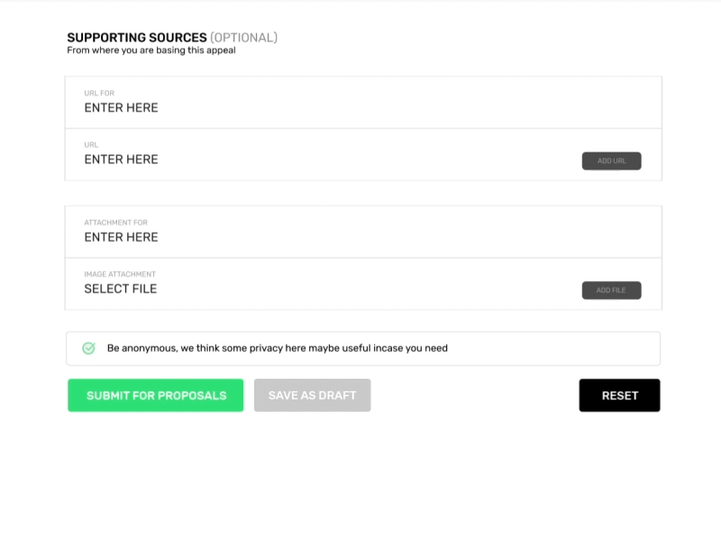Click the OPTIONAL label next to SUPPORTING SOURCES
The height and width of the screenshot is (541, 721).
pos(243,38)
